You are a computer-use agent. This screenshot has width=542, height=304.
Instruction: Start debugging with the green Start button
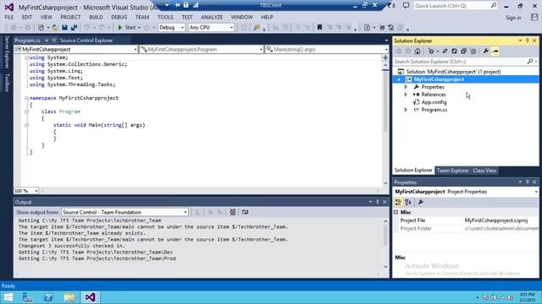pos(126,27)
